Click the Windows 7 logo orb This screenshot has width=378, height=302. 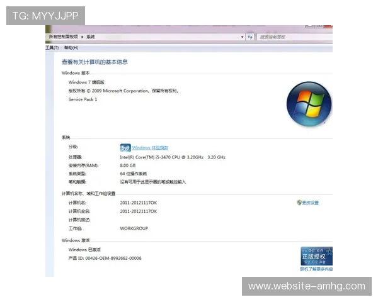click(309, 104)
